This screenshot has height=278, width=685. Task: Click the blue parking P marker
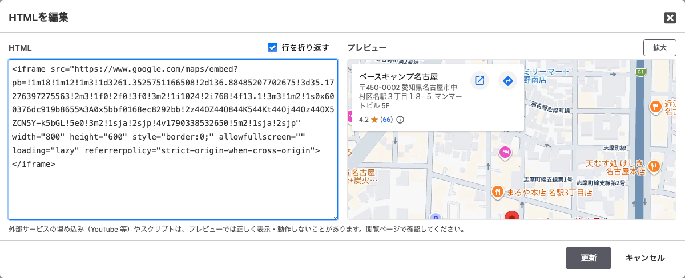tap(436, 217)
